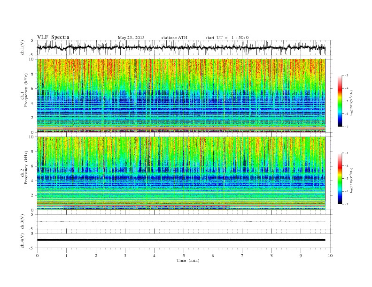
Task: Click the ch.1 spectrogram panel
Action: tap(181, 96)
